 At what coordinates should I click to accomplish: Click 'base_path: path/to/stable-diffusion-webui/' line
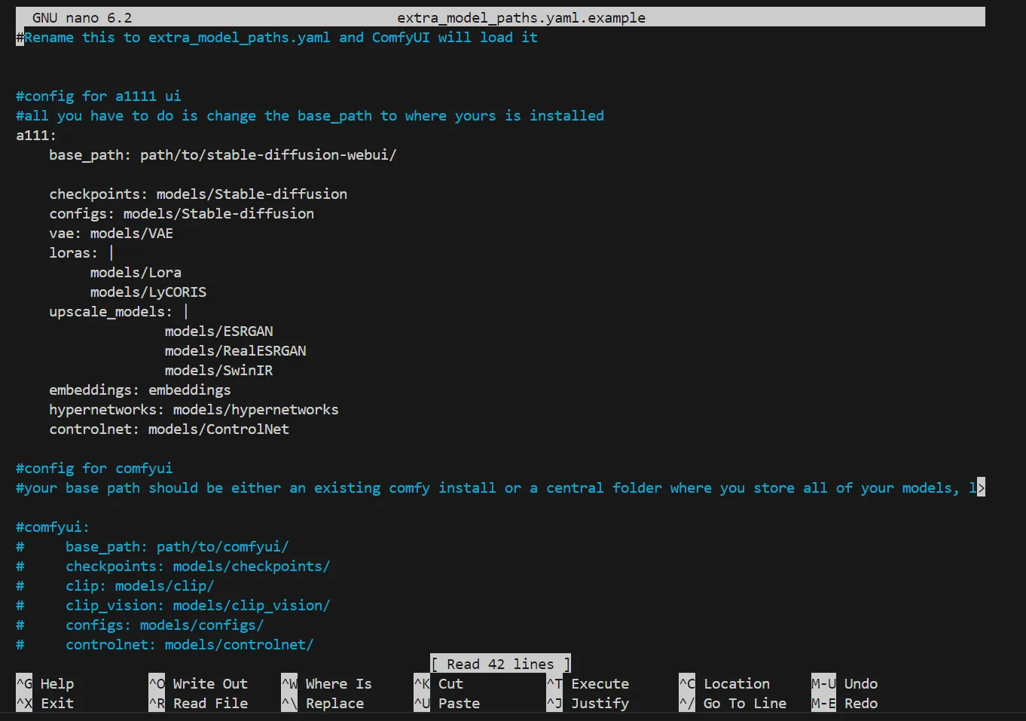click(223, 154)
